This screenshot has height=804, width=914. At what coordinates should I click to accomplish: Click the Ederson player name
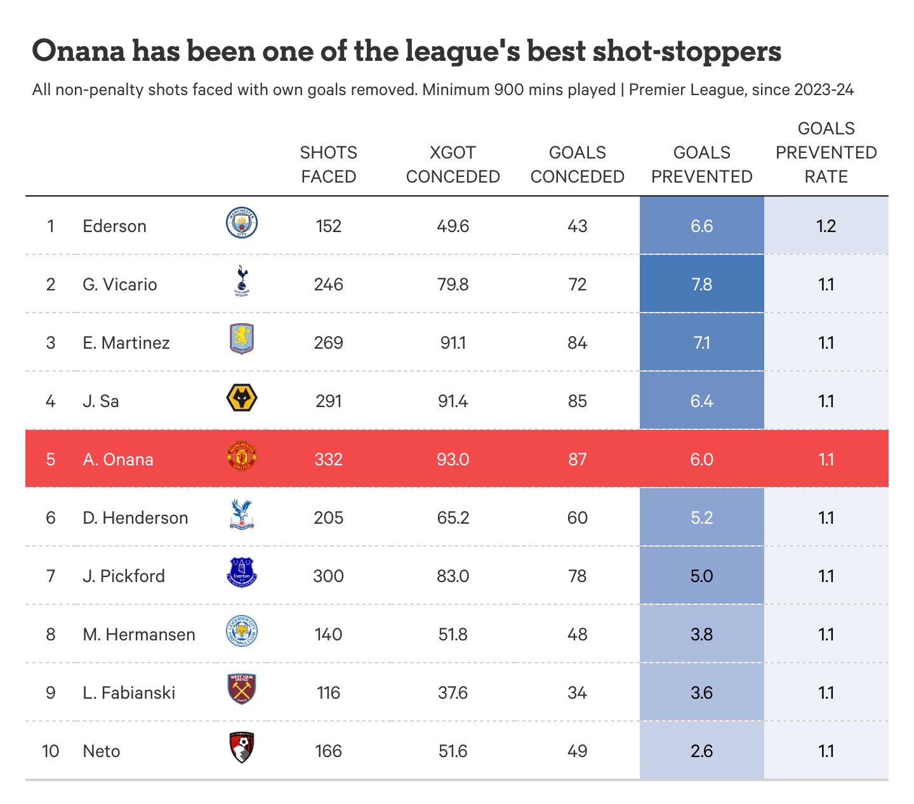point(114,226)
